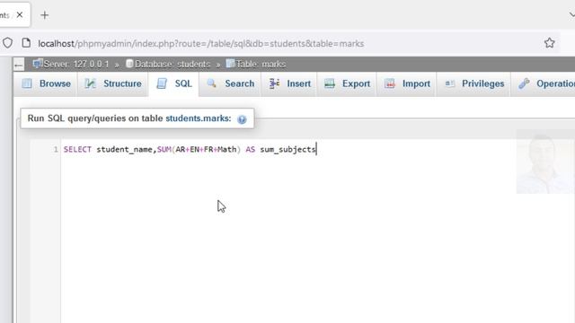Click the shield tracking protection icon

click(8, 43)
